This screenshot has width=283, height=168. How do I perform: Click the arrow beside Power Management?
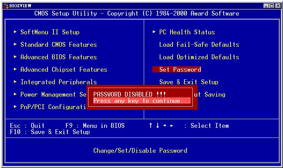point(15,94)
